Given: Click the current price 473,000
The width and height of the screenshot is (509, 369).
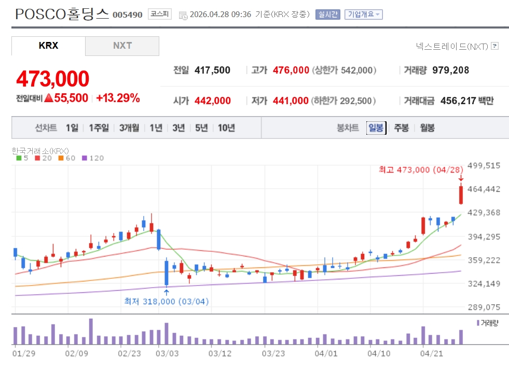Looking at the screenshot, I should (52, 79).
